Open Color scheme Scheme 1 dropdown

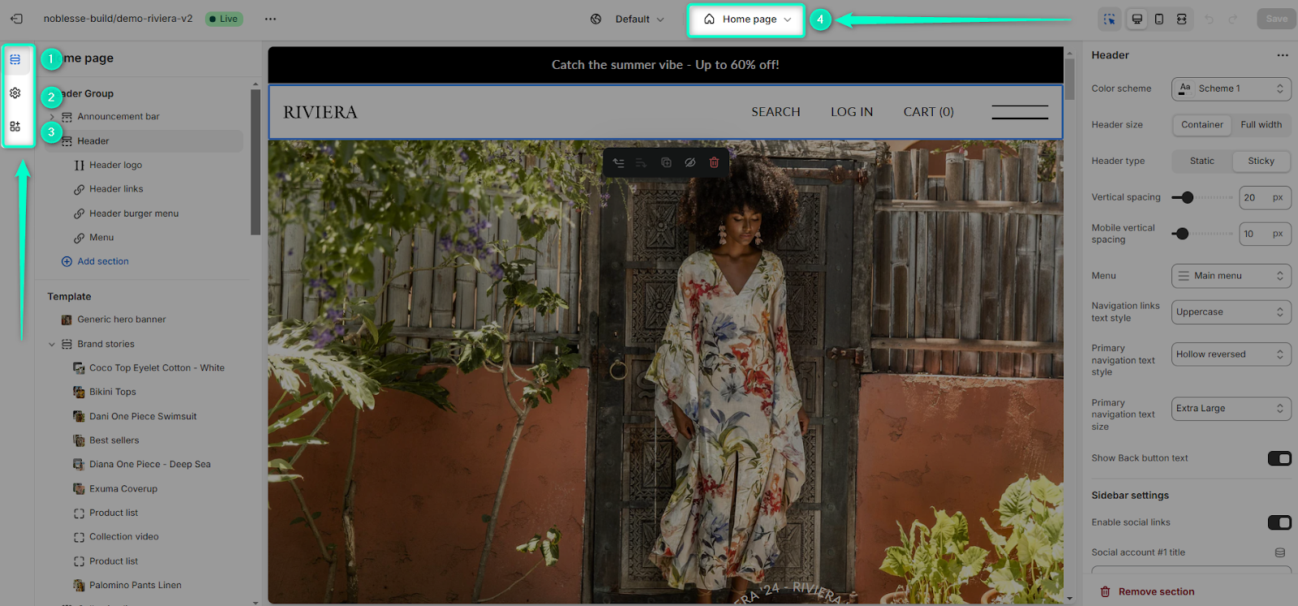click(x=1231, y=89)
